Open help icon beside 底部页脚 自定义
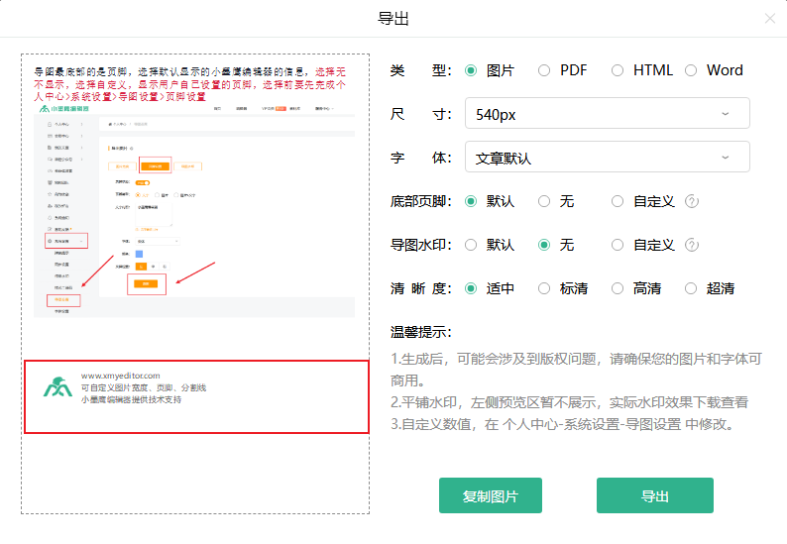The width and height of the screenshot is (787, 544). [x=692, y=202]
